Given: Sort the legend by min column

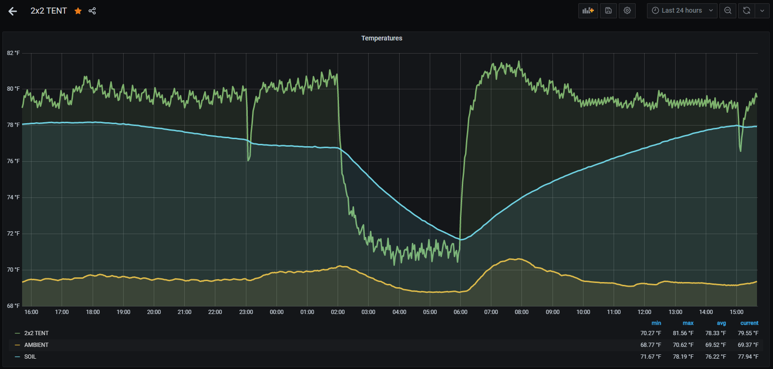Looking at the screenshot, I should pyautogui.click(x=656, y=323).
